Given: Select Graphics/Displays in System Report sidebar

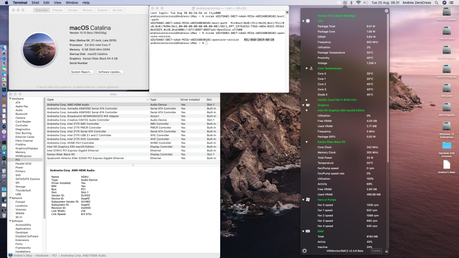Looking at the screenshot, I should click(27, 148).
